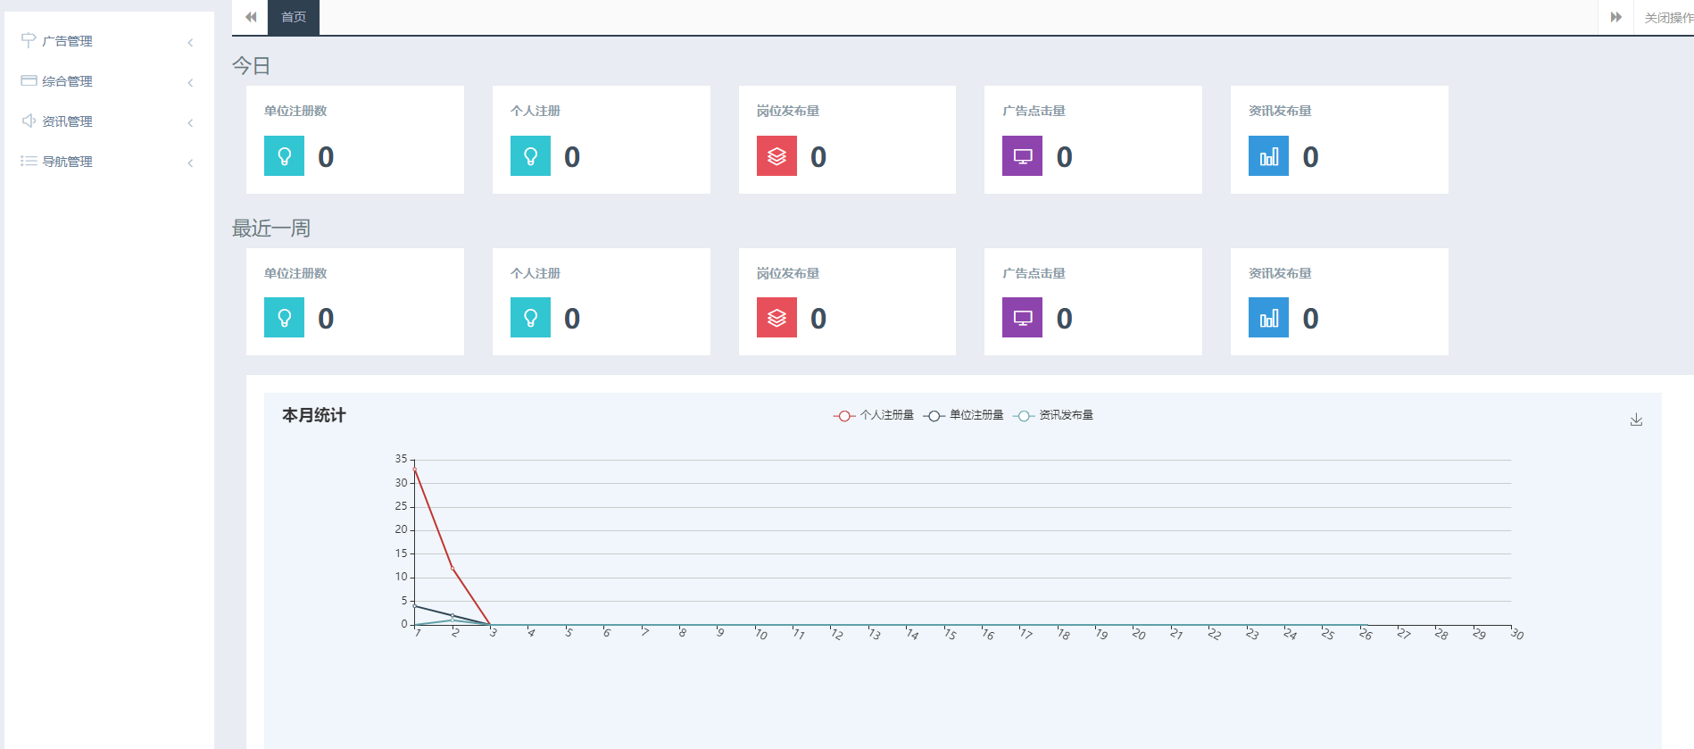Click the x-axis label 30
Screen dimensions: 1694x749
click(1517, 635)
